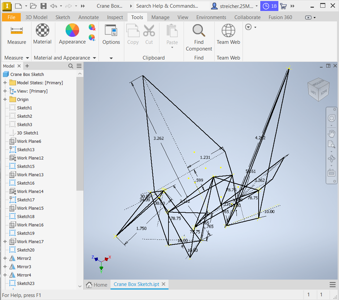339x300 pixels.
Task: Select the Pan hand tool
Action: click(331, 133)
